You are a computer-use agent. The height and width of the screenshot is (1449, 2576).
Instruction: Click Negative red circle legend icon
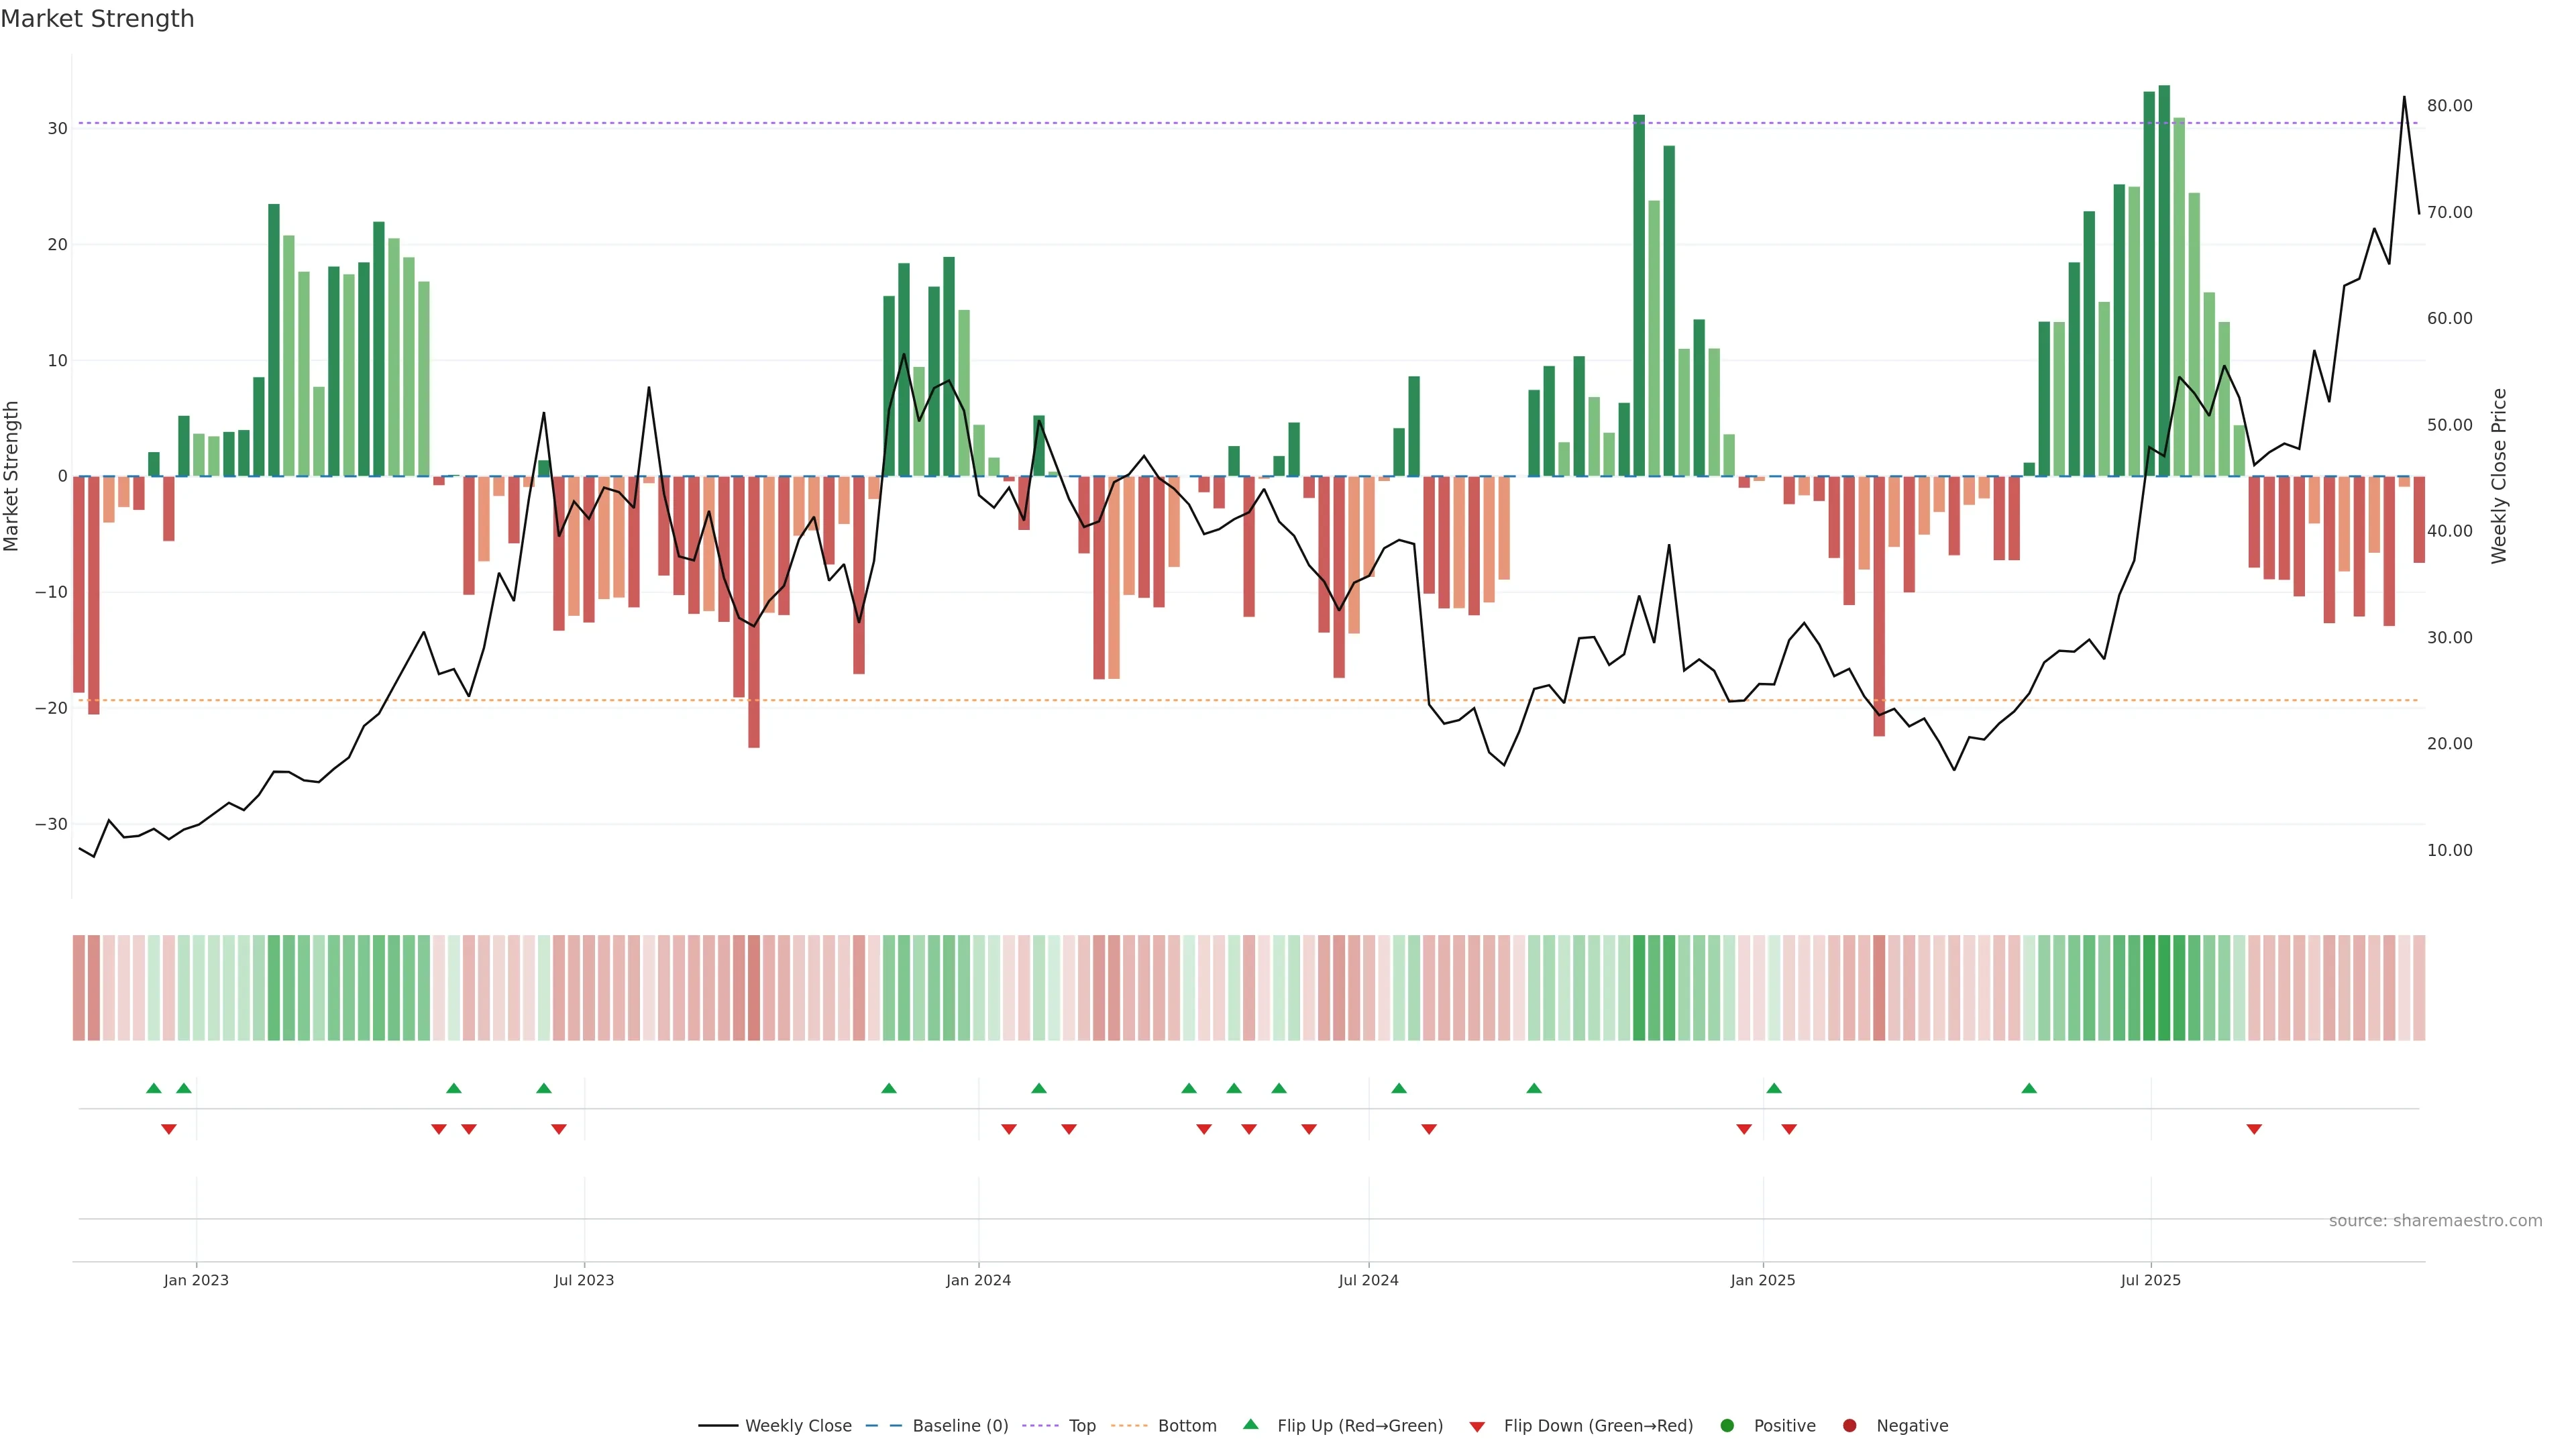click(x=1849, y=1426)
